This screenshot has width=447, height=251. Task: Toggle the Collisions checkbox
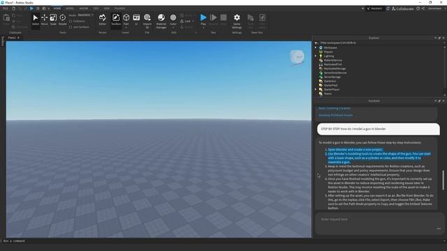(71, 21)
